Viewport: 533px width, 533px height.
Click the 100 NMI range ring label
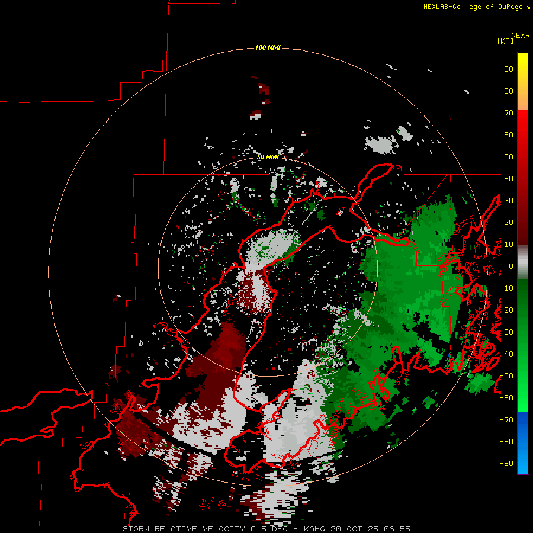[268, 47]
